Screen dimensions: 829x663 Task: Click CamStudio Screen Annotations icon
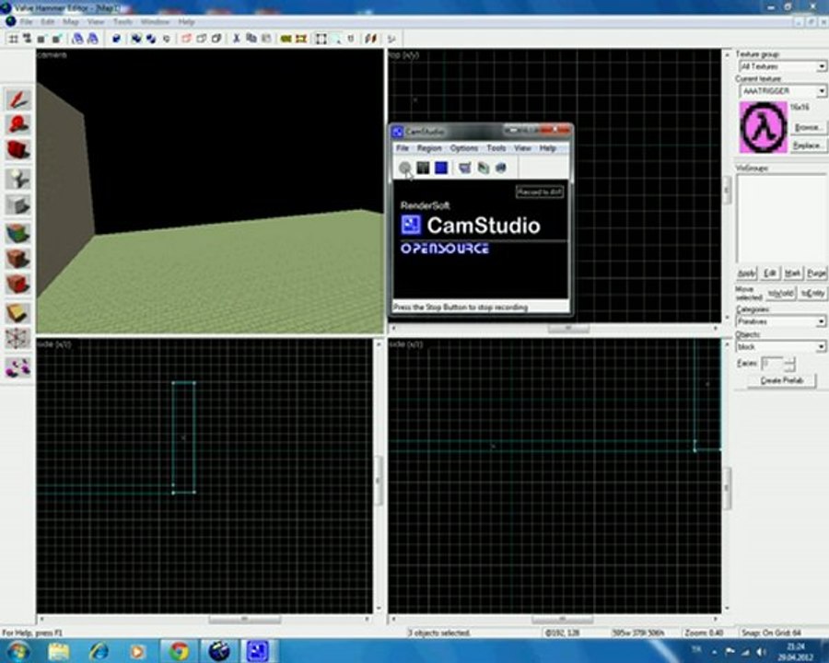pyautogui.click(x=484, y=168)
